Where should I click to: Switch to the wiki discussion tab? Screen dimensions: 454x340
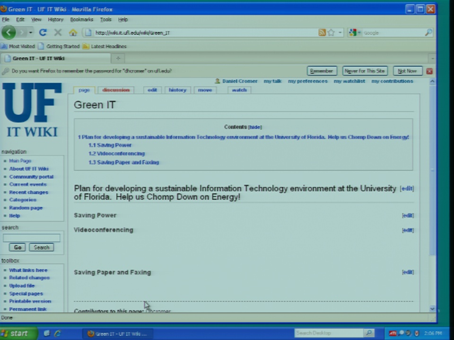coord(116,90)
